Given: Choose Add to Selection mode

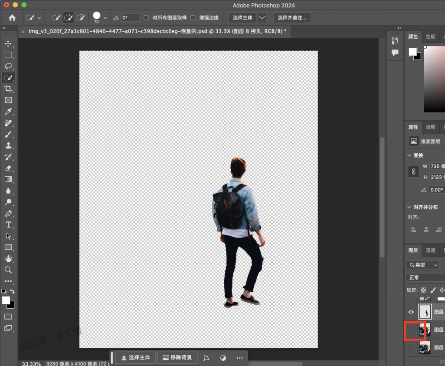Looking at the screenshot, I should tap(68, 17).
